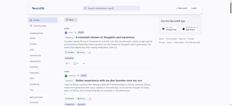Image resolution: width=232 pixels, height=106 pixels.
Task: Click the Dexedrine medication tag
Action: (x=70, y=104)
